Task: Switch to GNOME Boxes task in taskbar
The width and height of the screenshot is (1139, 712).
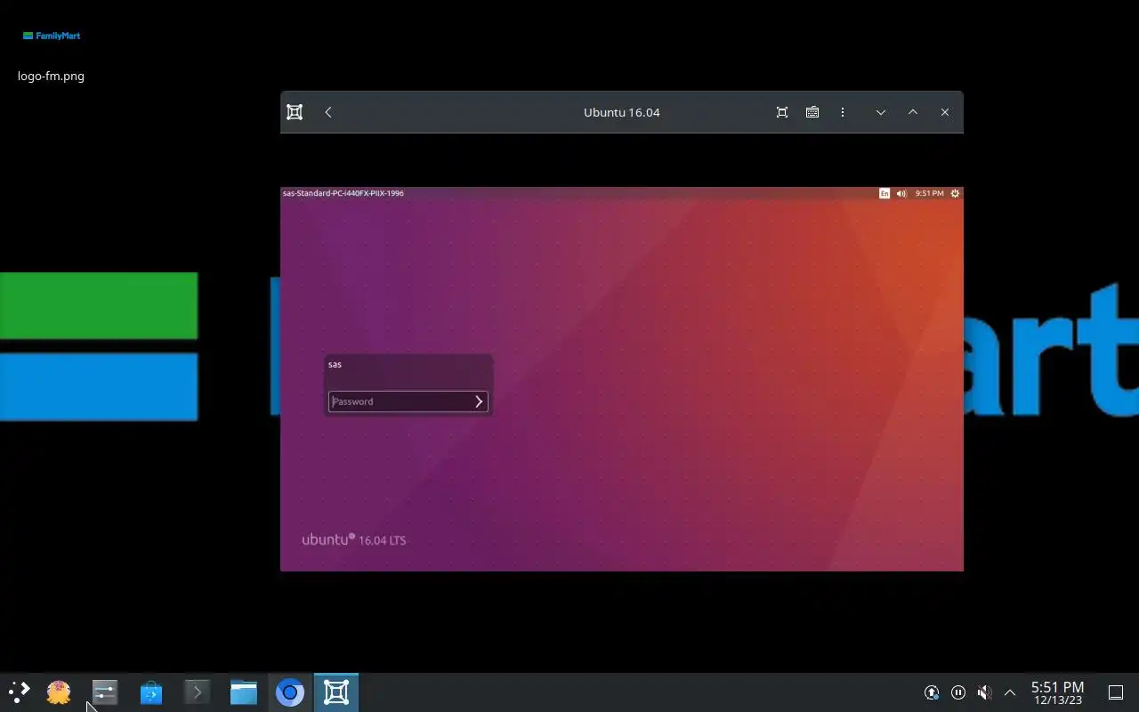Action: point(336,692)
